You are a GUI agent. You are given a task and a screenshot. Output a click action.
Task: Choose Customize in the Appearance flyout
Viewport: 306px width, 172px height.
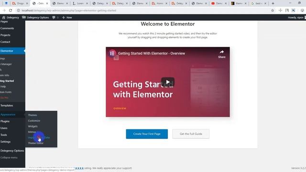[x=34, y=121]
